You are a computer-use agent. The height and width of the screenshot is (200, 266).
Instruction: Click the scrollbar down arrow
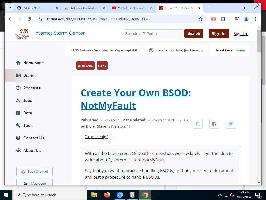[259, 183]
